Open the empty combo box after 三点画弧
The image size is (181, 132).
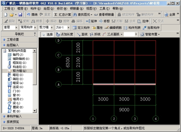point(131,34)
